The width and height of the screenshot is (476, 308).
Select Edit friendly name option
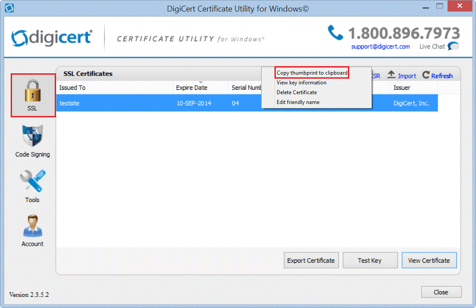coord(298,102)
